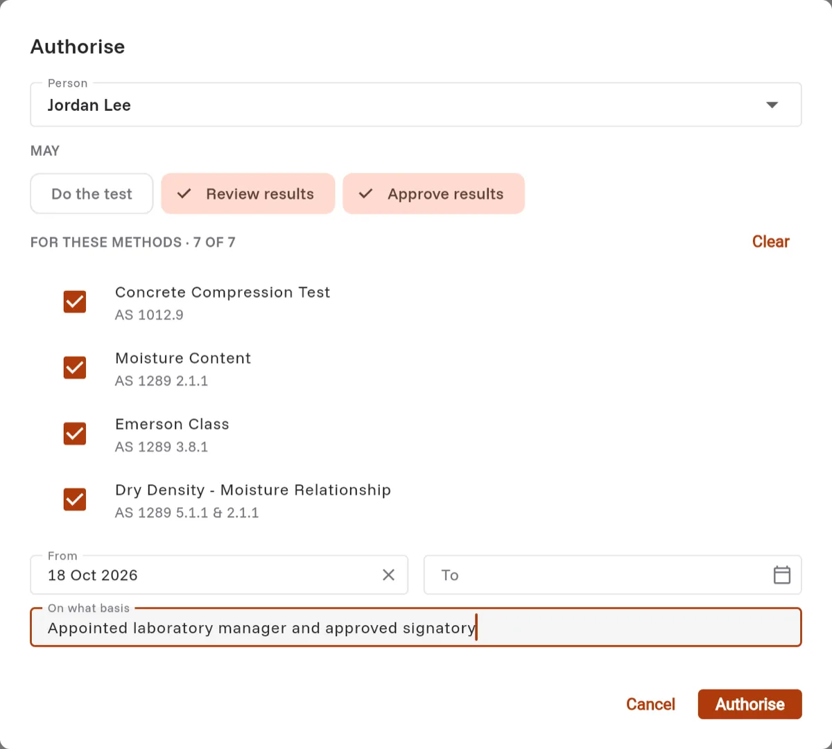Deselect the Review results chip

(x=248, y=194)
